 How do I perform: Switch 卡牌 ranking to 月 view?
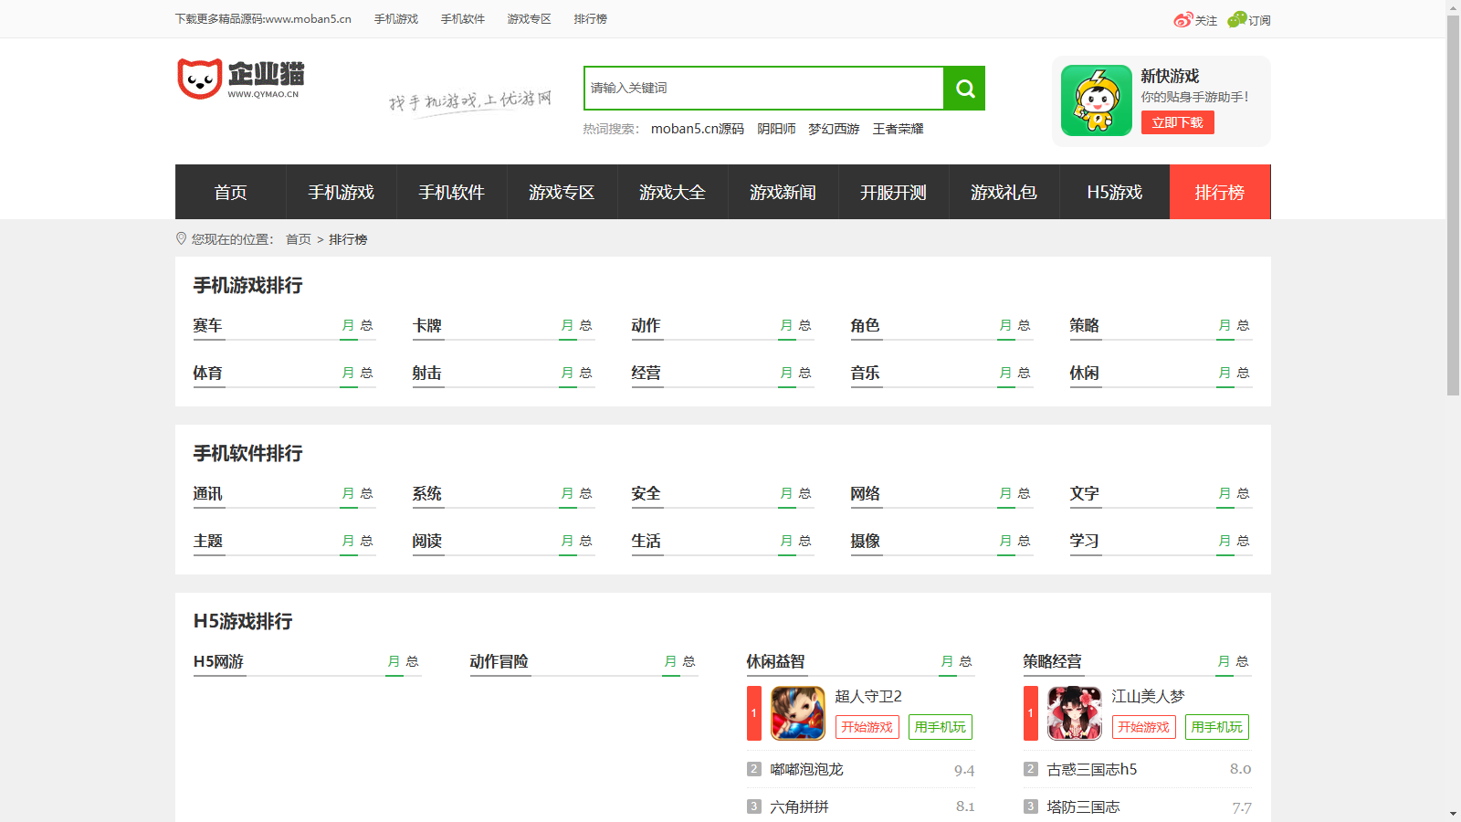pyautogui.click(x=567, y=325)
